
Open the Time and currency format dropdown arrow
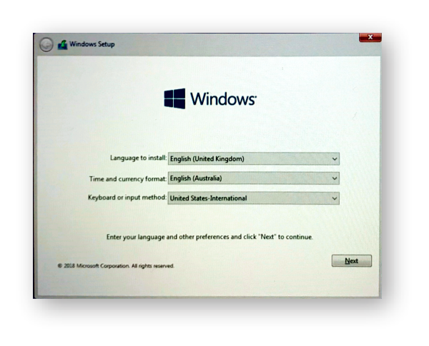click(335, 178)
